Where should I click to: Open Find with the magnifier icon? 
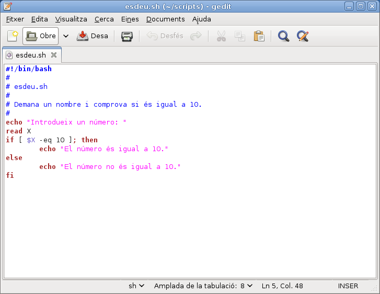click(x=283, y=36)
